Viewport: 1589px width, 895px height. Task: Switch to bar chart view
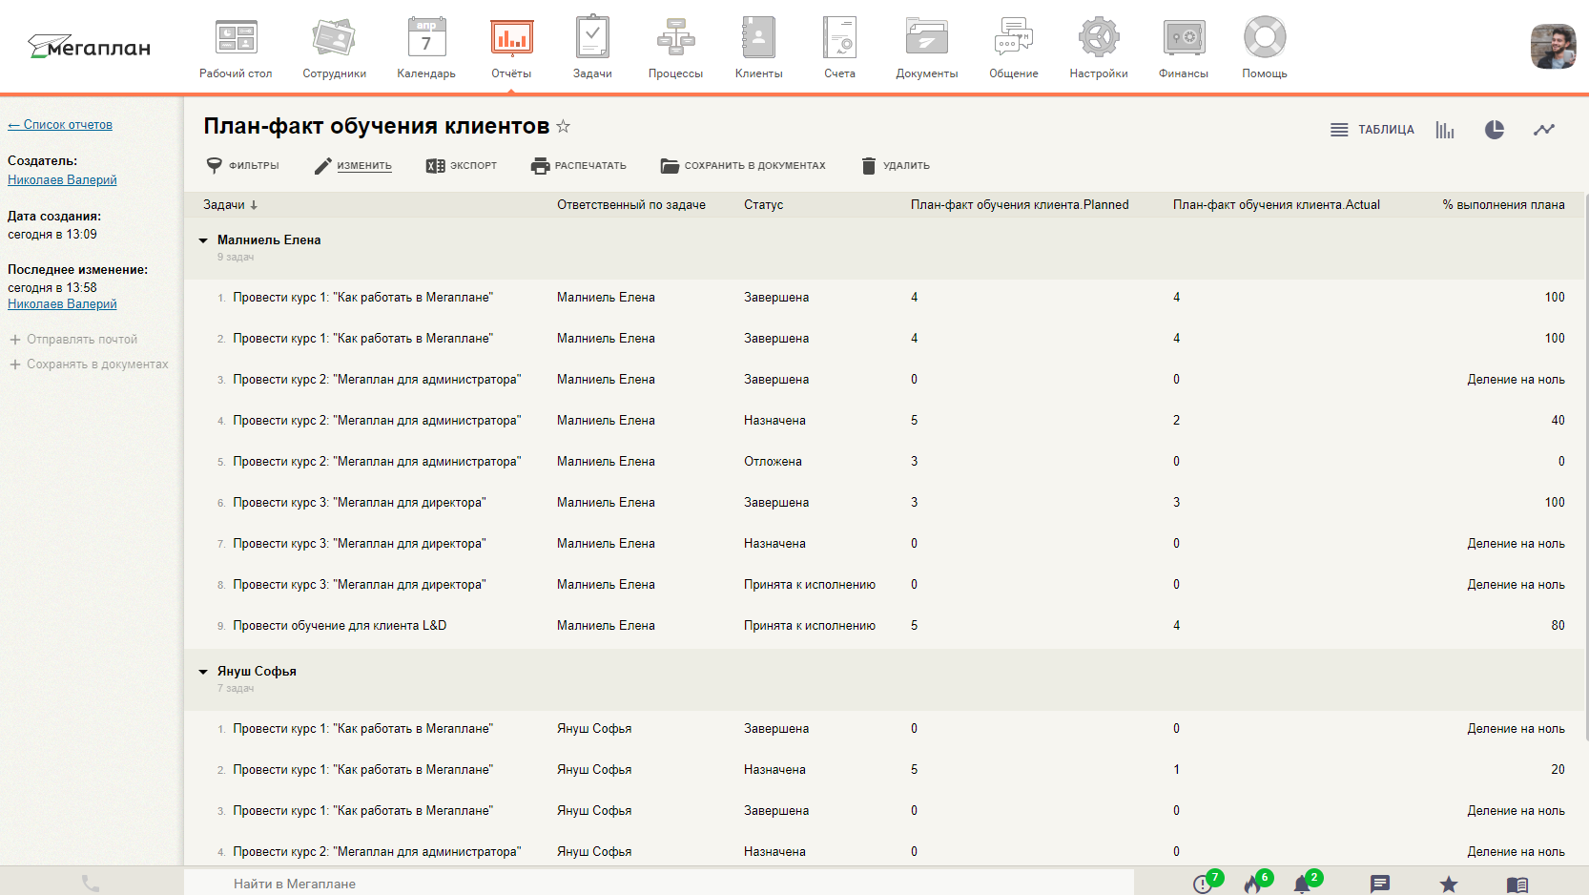1445,130
